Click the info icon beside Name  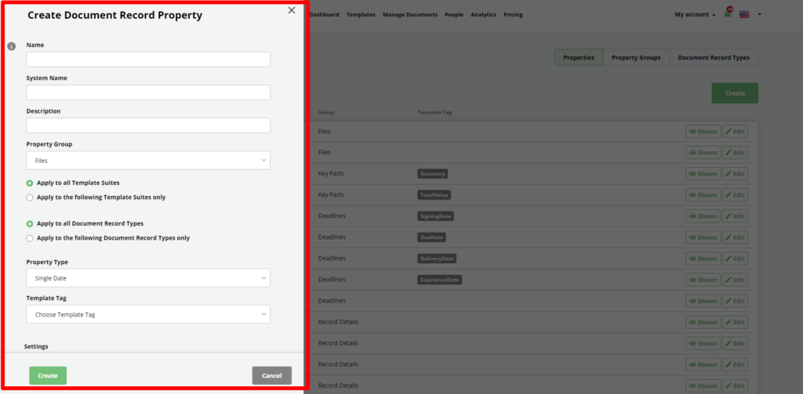12,46
